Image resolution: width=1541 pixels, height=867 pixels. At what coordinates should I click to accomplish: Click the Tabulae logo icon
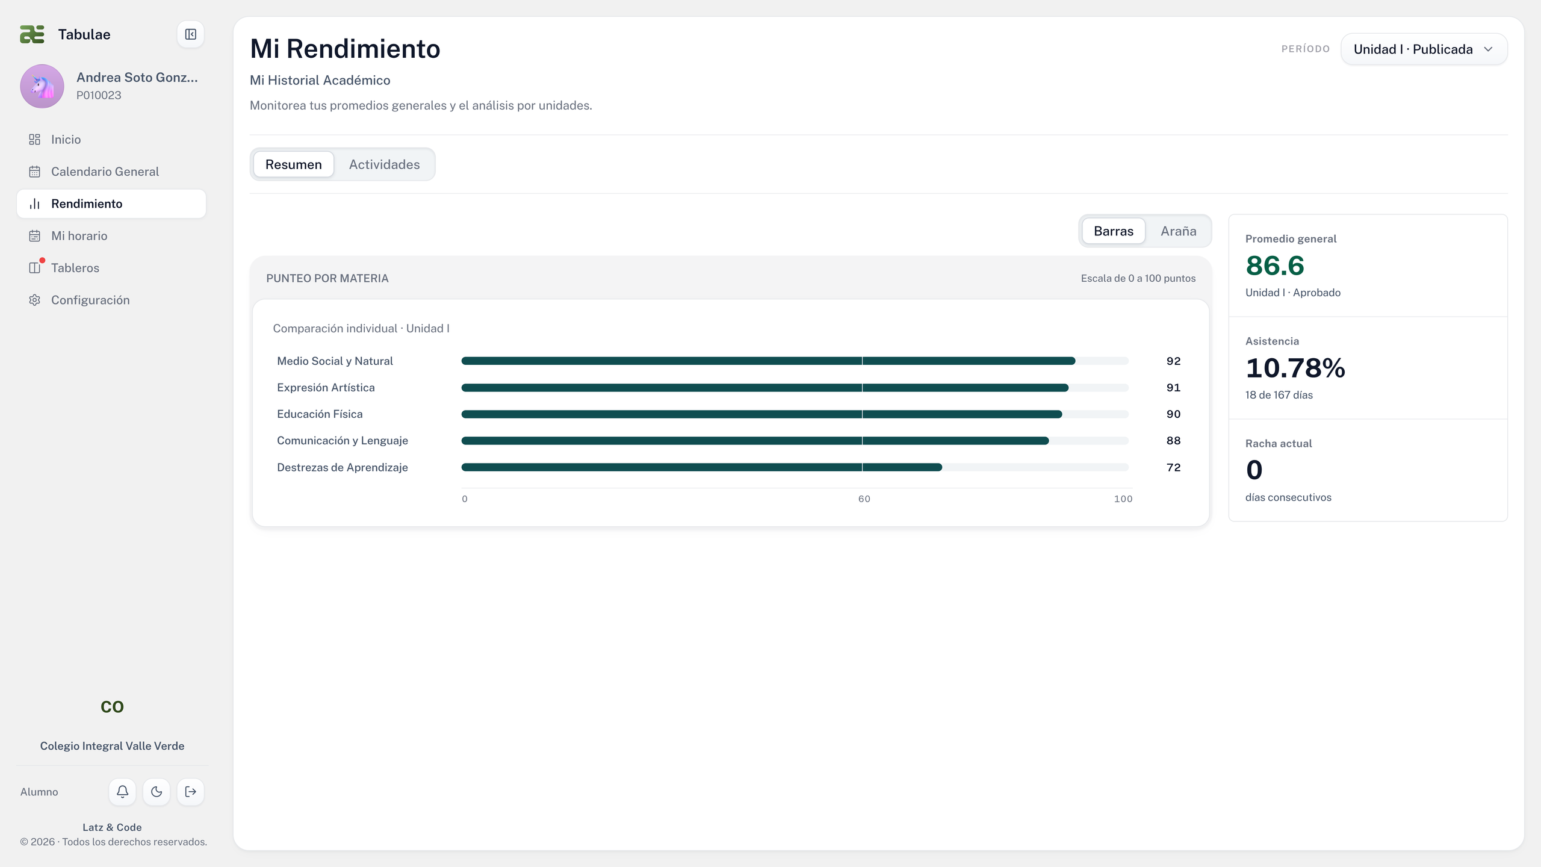click(x=32, y=34)
